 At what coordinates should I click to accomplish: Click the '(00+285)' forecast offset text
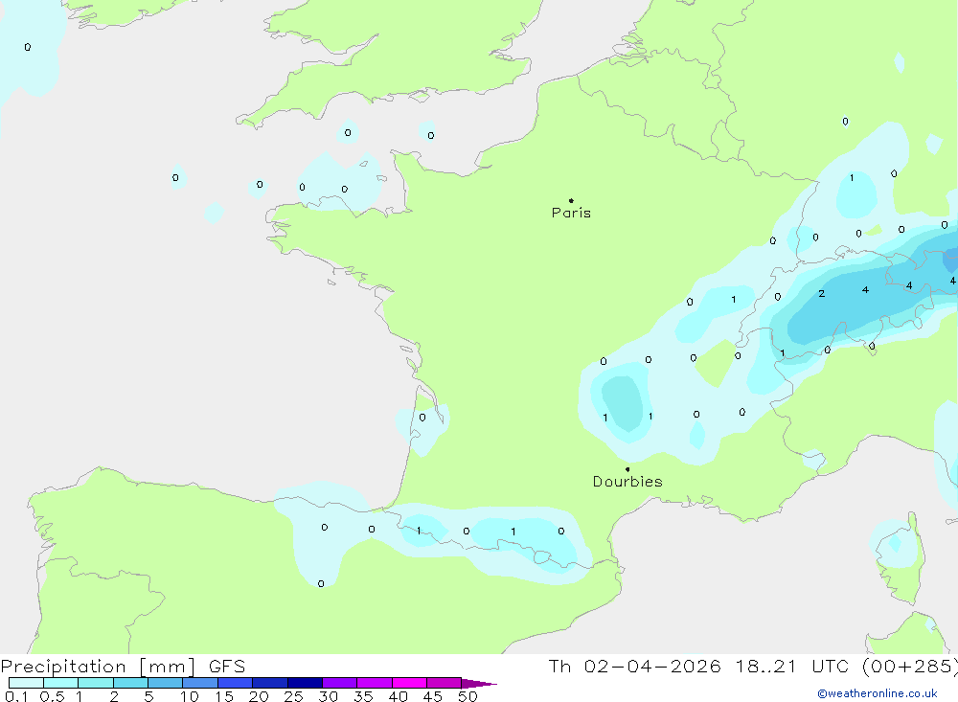tap(910, 667)
